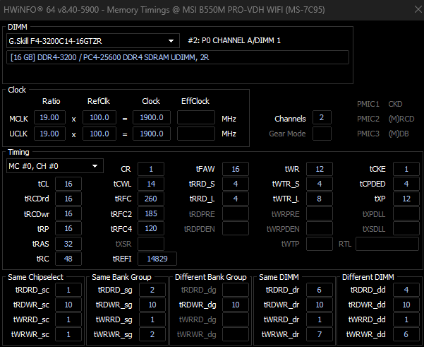Click the tCL timing value field
This screenshot has height=347, width=424.
click(68, 184)
